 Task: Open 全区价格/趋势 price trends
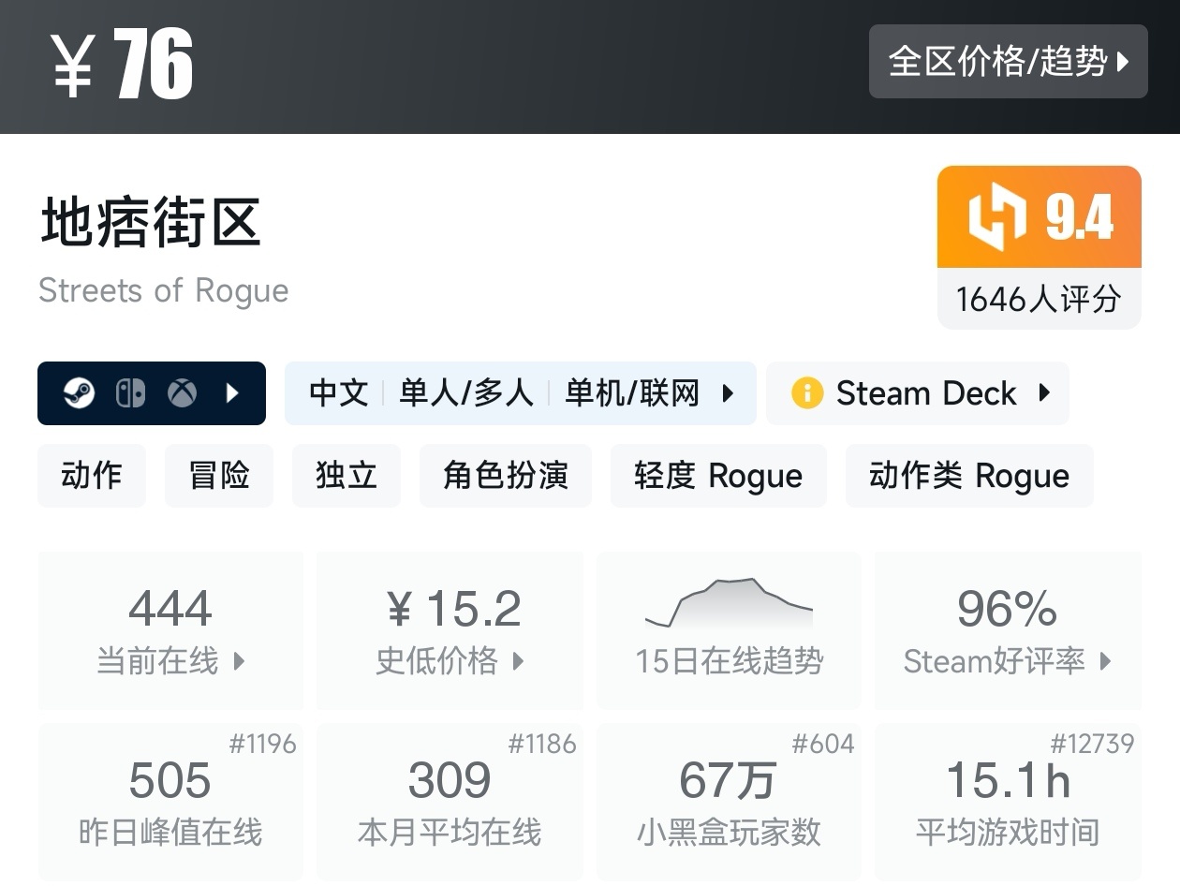(x=1008, y=62)
